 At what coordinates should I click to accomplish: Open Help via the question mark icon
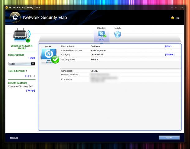[173, 18]
